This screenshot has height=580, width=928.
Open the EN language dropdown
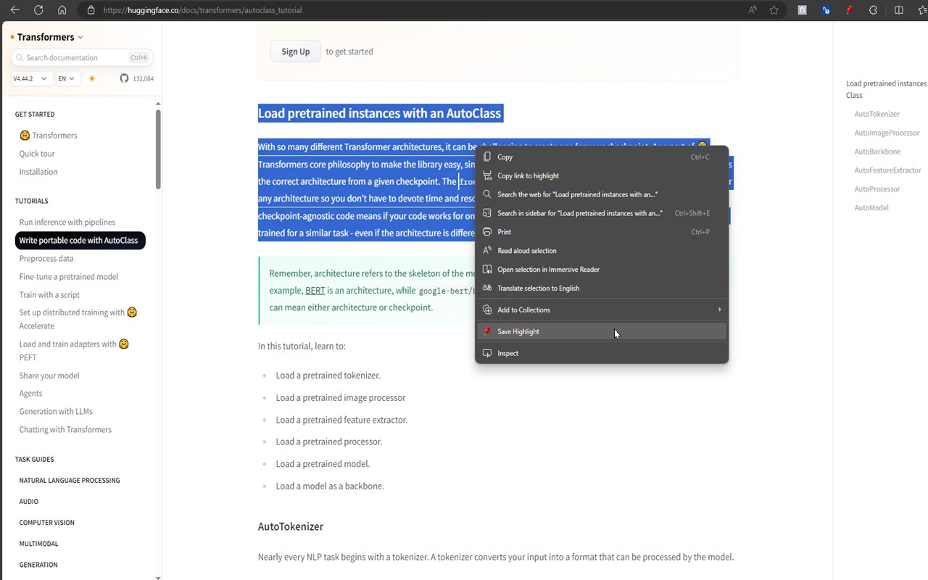pyautogui.click(x=67, y=78)
